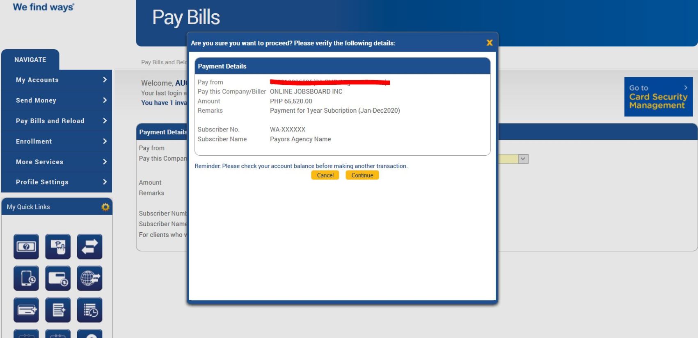Select the remarks Payment for 1year Subcription
The image size is (698, 338).
(335, 111)
